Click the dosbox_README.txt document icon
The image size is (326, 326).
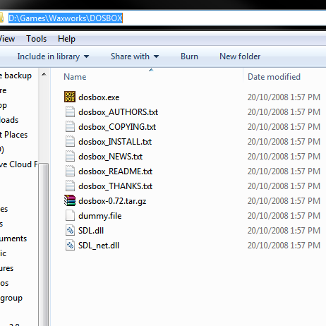[70, 171]
